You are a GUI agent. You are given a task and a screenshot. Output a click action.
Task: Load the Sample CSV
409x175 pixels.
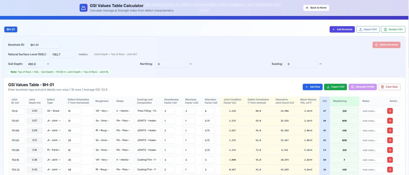click(x=393, y=29)
